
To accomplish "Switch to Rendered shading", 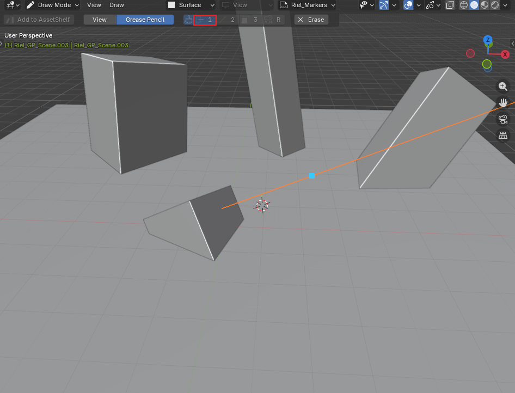I will [495, 5].
